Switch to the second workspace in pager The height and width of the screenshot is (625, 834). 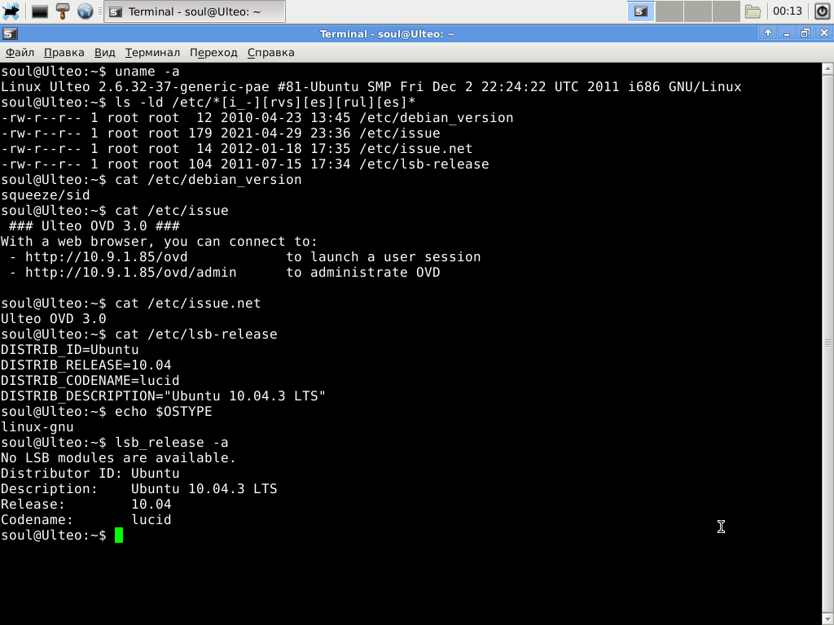(x=669, y=11)
